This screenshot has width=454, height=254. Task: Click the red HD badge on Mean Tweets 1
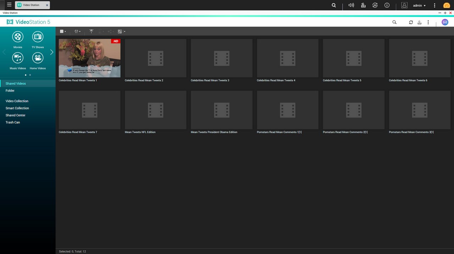(116, 41)
